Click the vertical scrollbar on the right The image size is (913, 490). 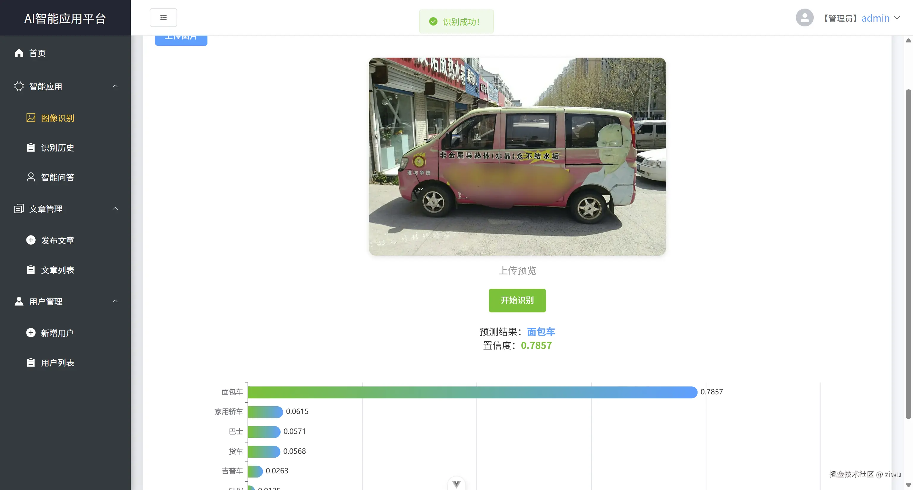pyautogui.click(x=908, y=254)
